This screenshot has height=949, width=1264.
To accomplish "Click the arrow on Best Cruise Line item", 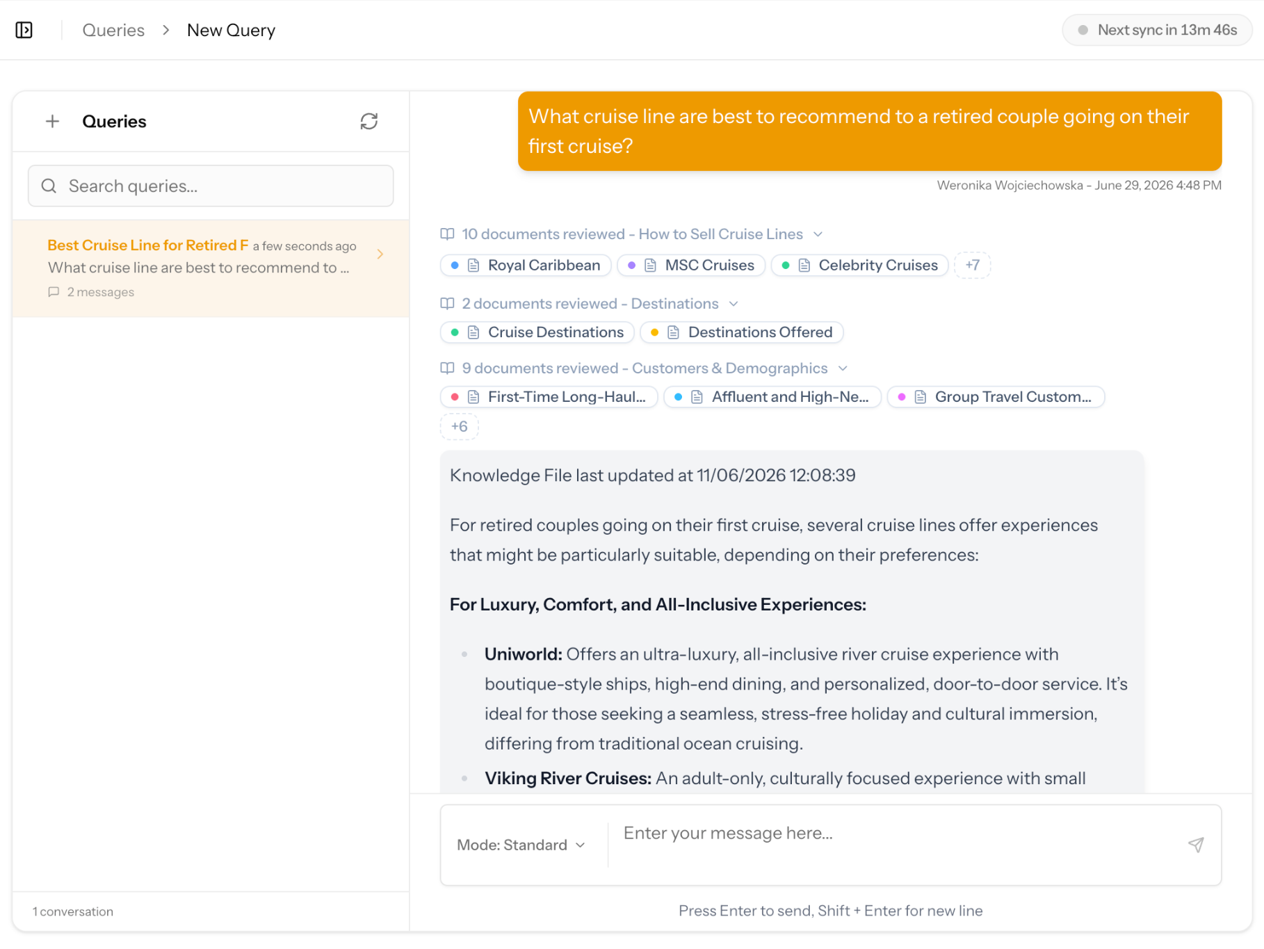I will point(380,254).
